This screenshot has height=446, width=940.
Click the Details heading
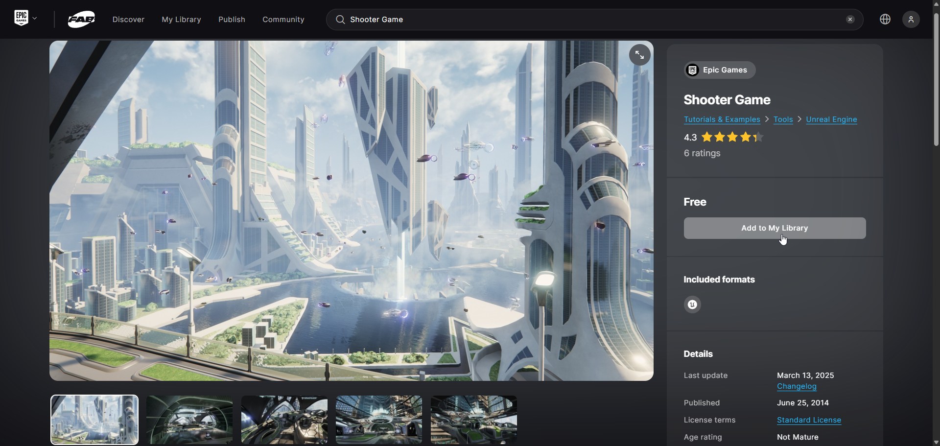point(698,354)
